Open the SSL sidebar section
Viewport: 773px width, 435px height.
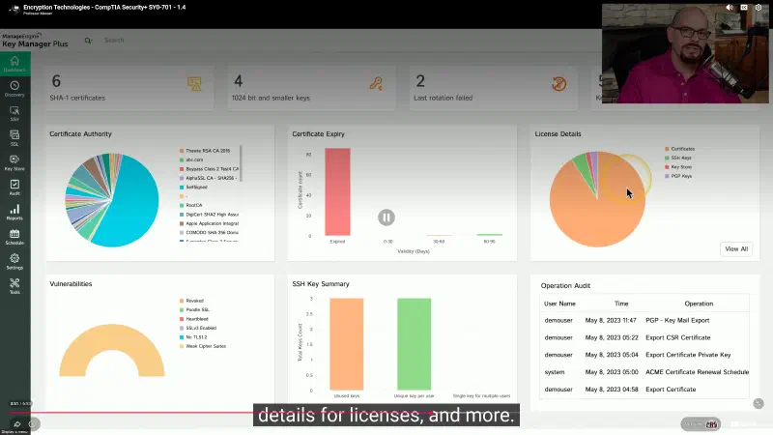point(14,138)
